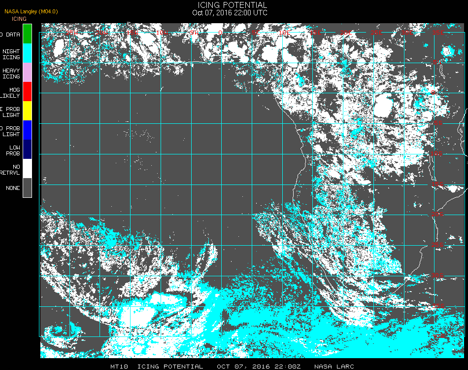Click the 5S latitude label
This screenshot has height=370, width=468.
pos(438,123)
